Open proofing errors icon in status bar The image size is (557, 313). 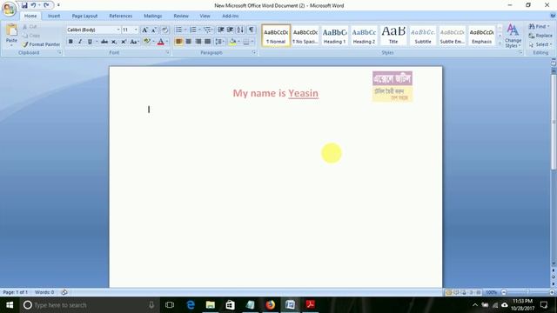coord(64,292)
